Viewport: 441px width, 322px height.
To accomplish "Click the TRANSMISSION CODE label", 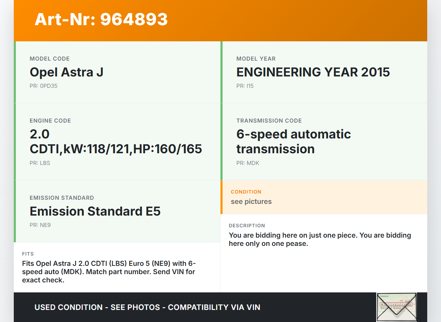I will coord(269,121).
